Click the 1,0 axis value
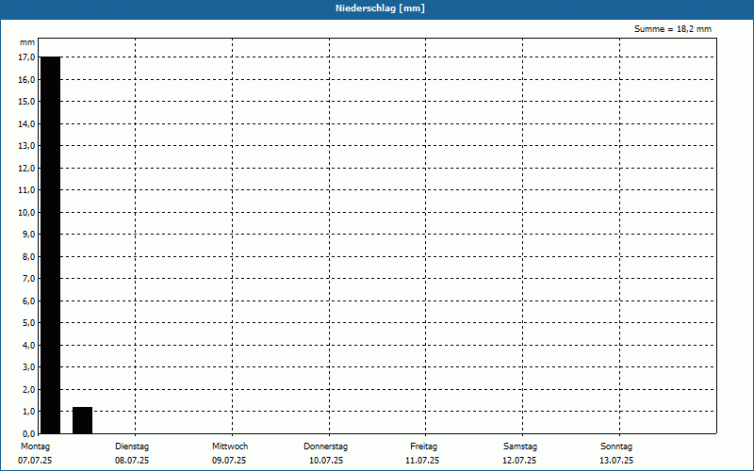 pyautogui.click(x=28, y=412)
